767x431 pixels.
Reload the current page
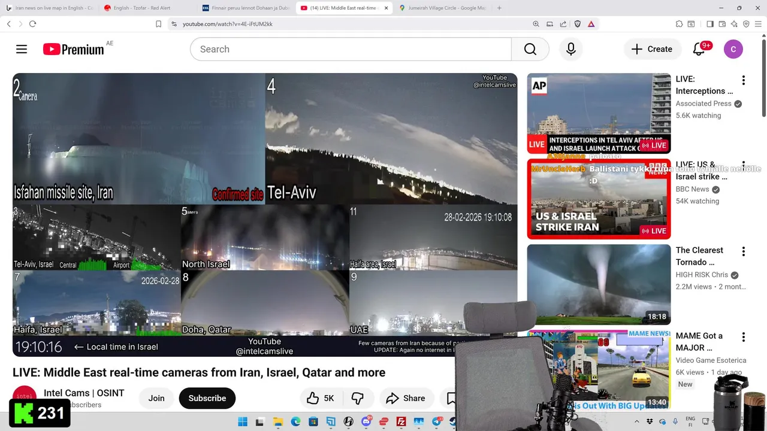pos(32,24)
